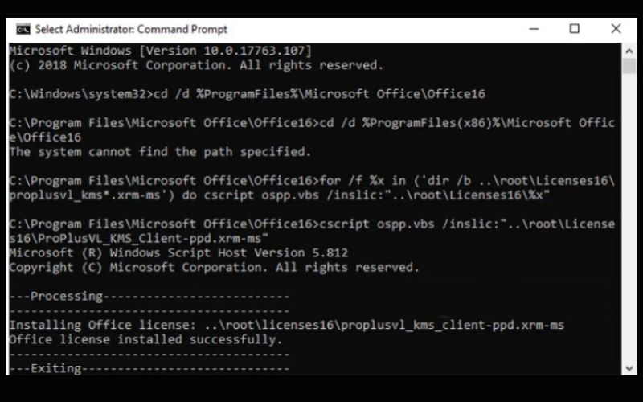Screen dimensions: 643x402
Task: Click the 'system cannot find the path' error
Action: (160, 152)
